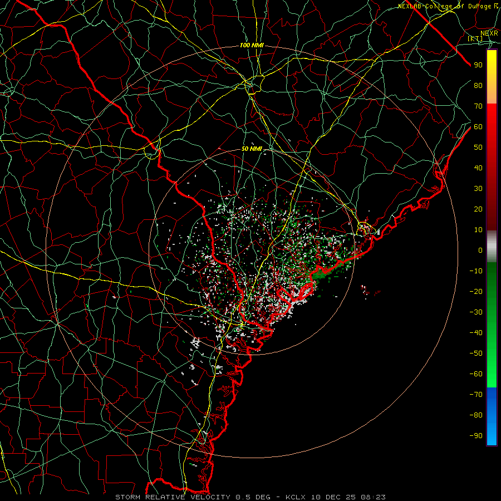Click the positive 50 knot scale label
This screenshot has height=501, width=501.
[x=478, y=148]
